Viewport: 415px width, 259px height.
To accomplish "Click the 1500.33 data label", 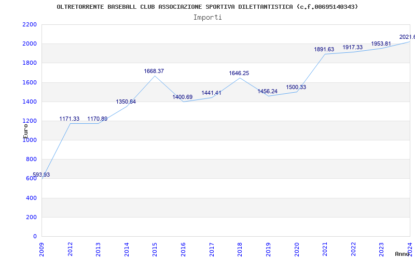I will point(296,87).
